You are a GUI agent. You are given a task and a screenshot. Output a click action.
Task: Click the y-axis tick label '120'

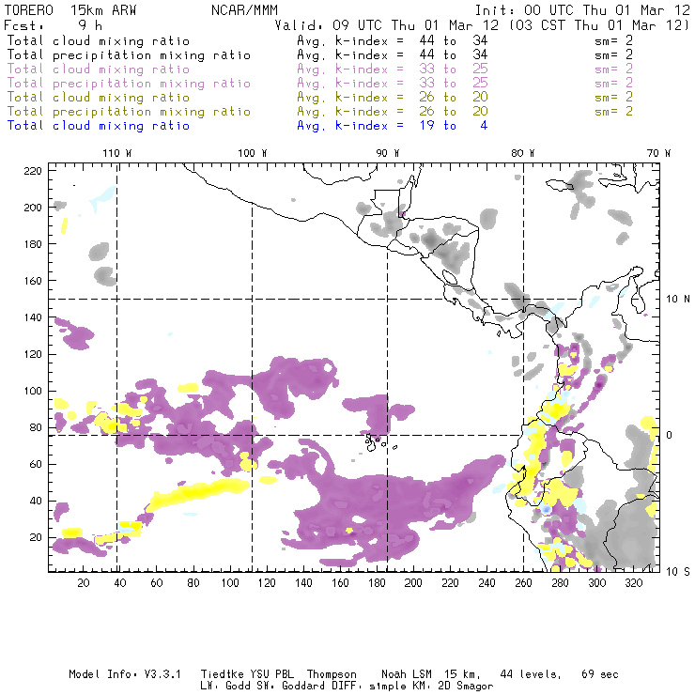point(33,354)
